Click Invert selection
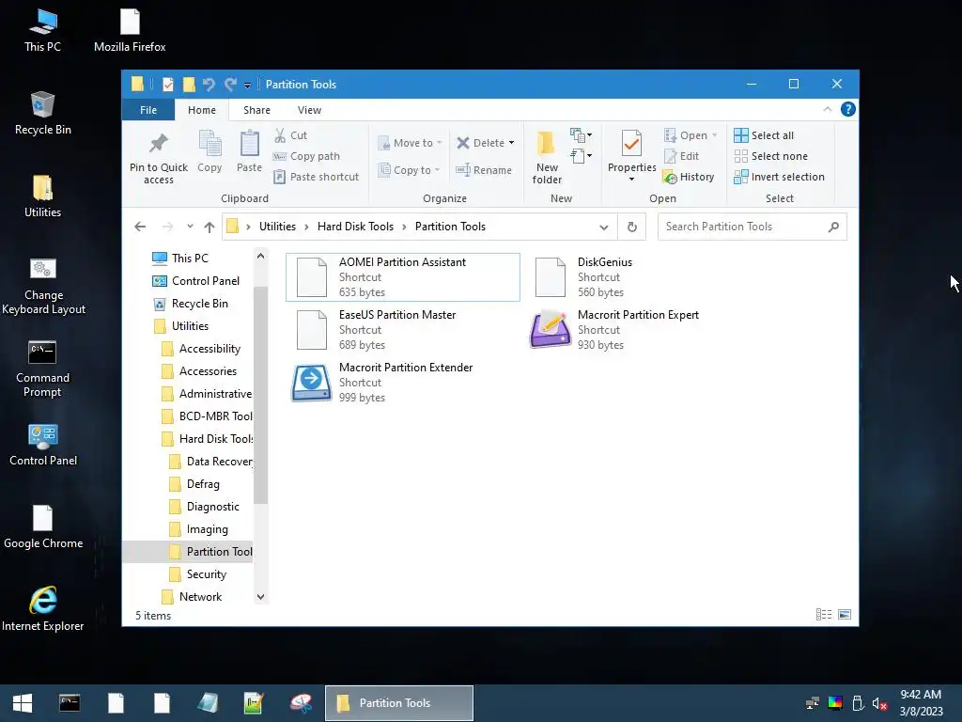The image size is (962, 722). tap(779, 177)
